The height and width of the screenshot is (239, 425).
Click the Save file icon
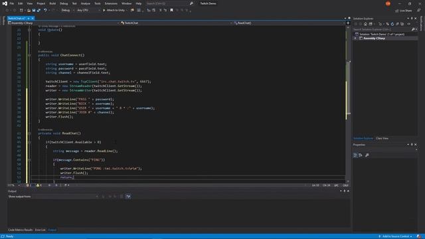click(34, 11)
